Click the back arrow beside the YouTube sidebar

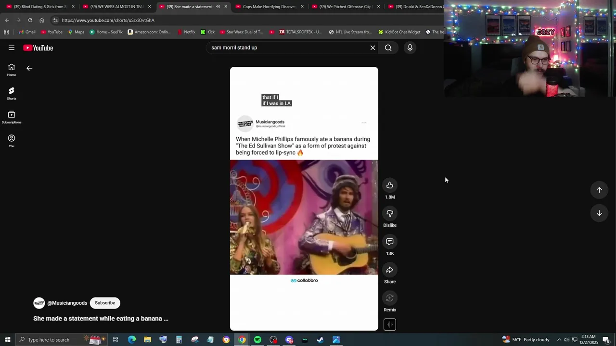(x=29, y=68)
